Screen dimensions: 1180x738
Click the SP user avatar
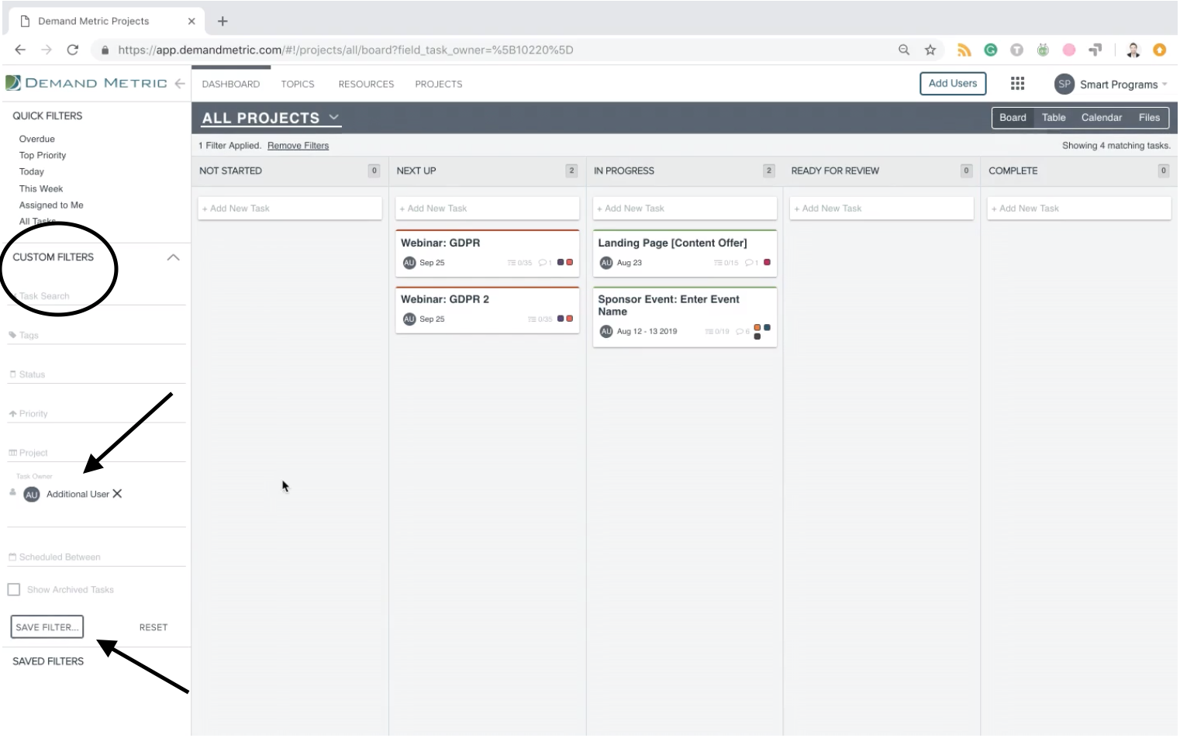[x=1064, y=84]
